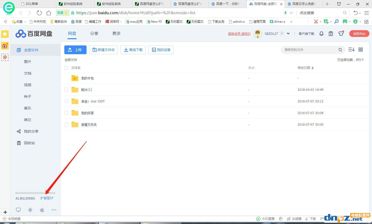The image size is (372, 224).
Task: Check the 来自：vivo Y20T folder checkbox
Action: (66, 101)
